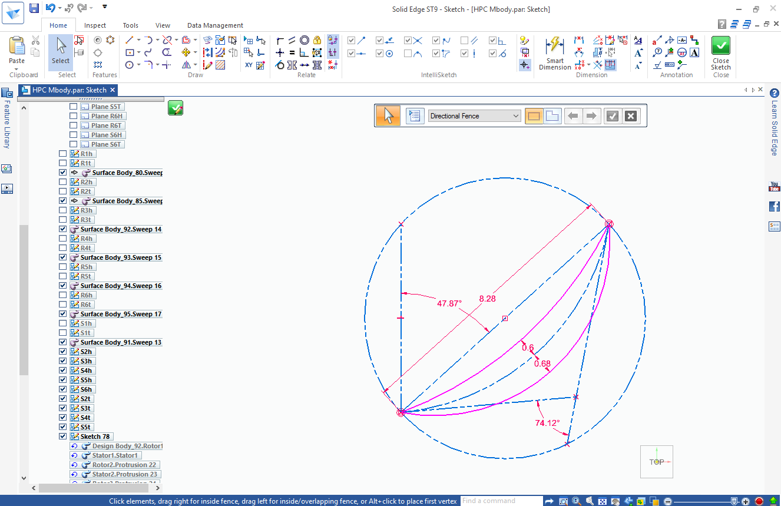Open the Data Management tab
Viewport: 781px width, 506px height.
click(215, 25)
